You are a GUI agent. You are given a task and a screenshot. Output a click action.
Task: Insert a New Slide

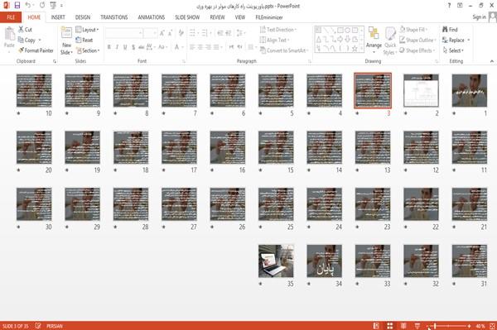[66, 41]
